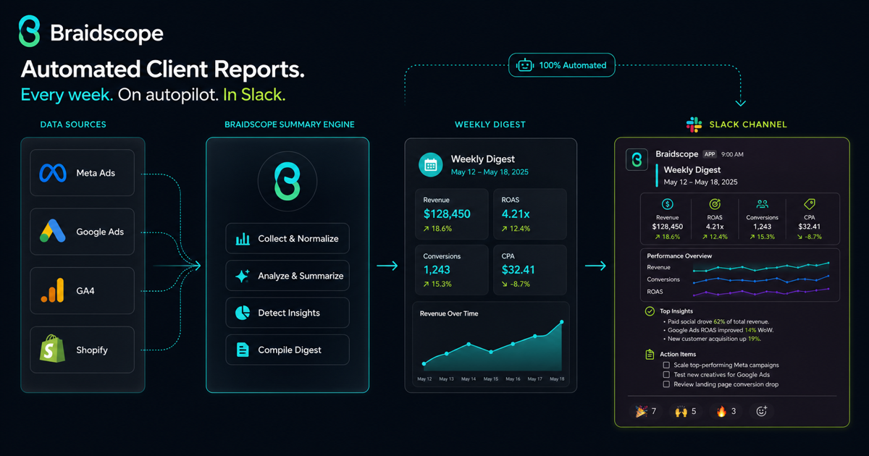The height and width of the screenshot is (456, 869).
Task: Select the Compile Digest step
Action: point(287,350)
